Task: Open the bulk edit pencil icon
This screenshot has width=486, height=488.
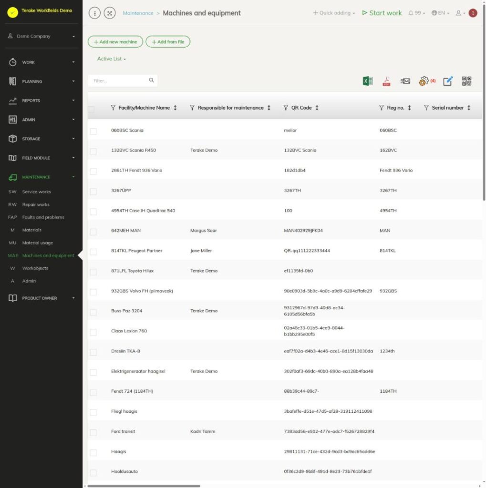Action: (x=448, y=81)
